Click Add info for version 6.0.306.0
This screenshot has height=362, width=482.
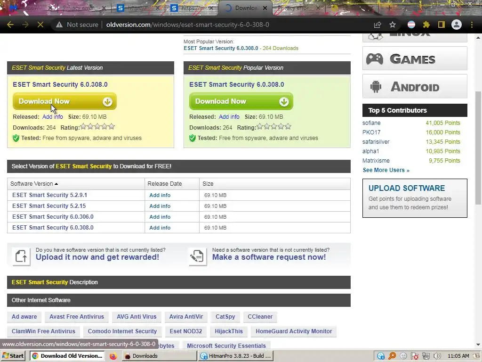(160, 217)
